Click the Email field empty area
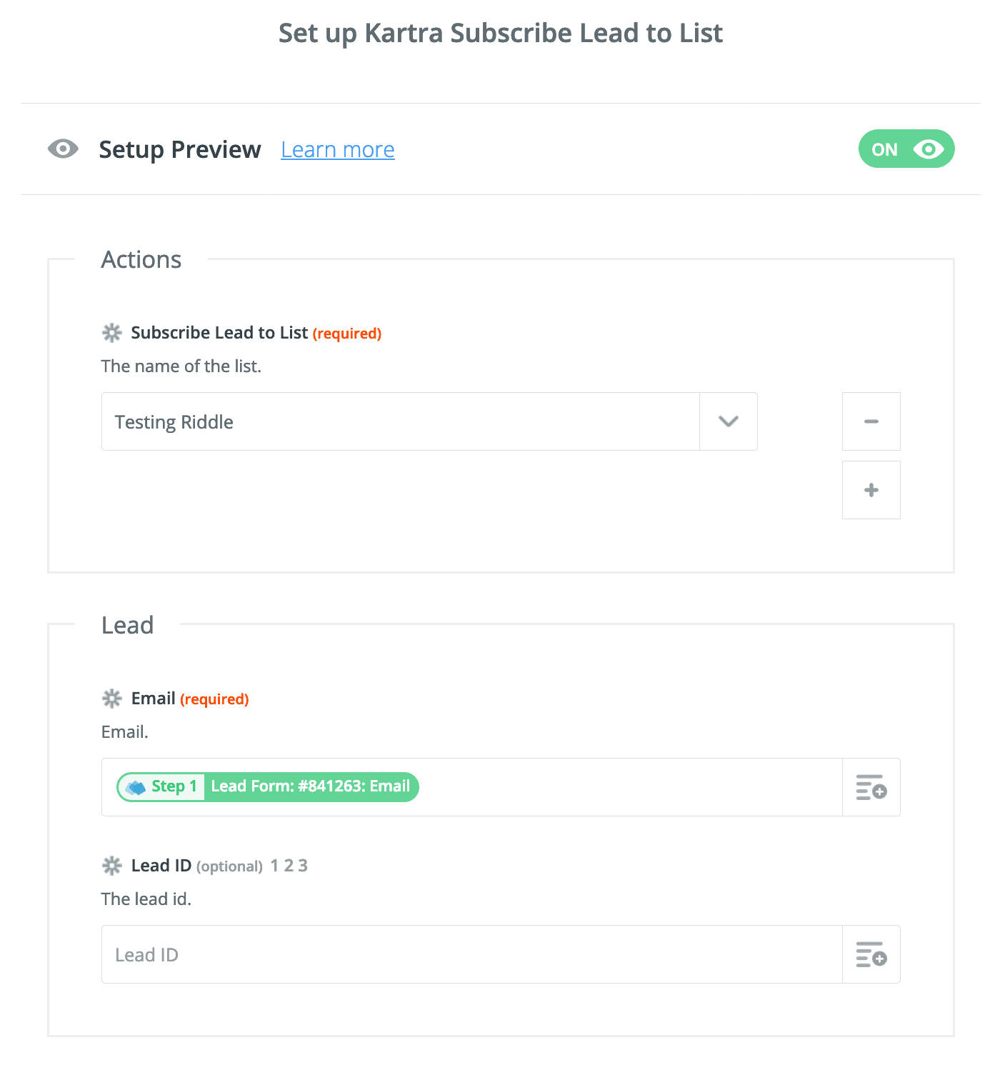Image resolution: width=1000 pixels, height=1070 pixels. click(x=629, y=787)
